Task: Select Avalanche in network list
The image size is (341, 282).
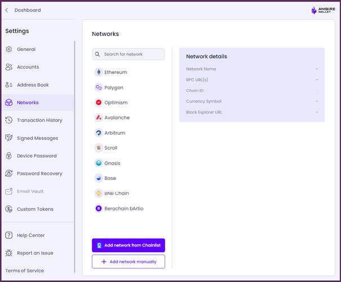Action: coord(129,117)
